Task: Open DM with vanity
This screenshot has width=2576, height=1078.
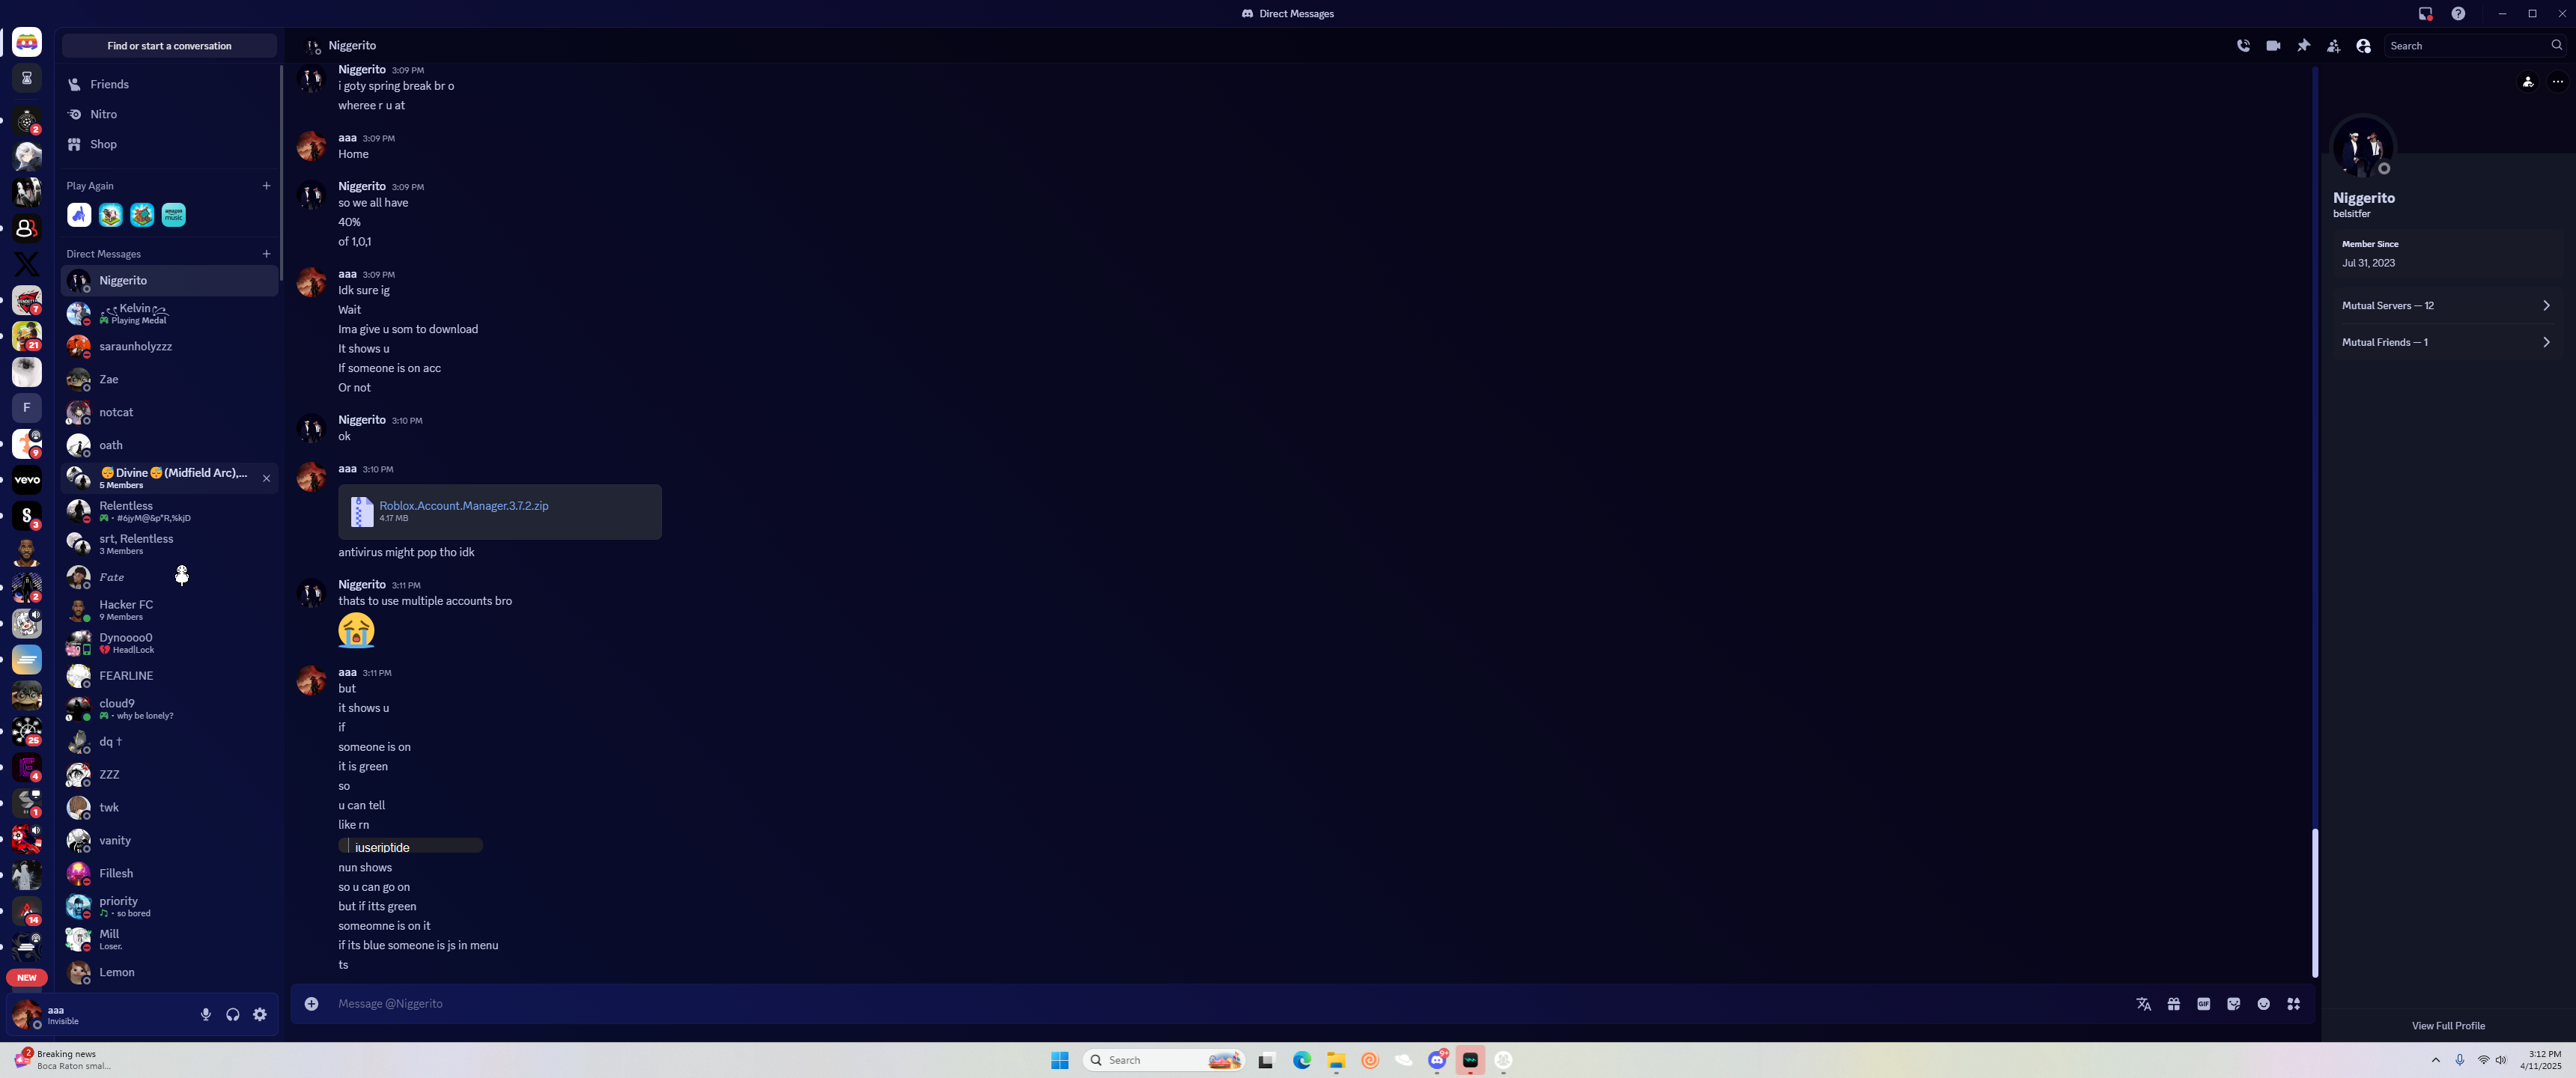Action: point(169,841)
